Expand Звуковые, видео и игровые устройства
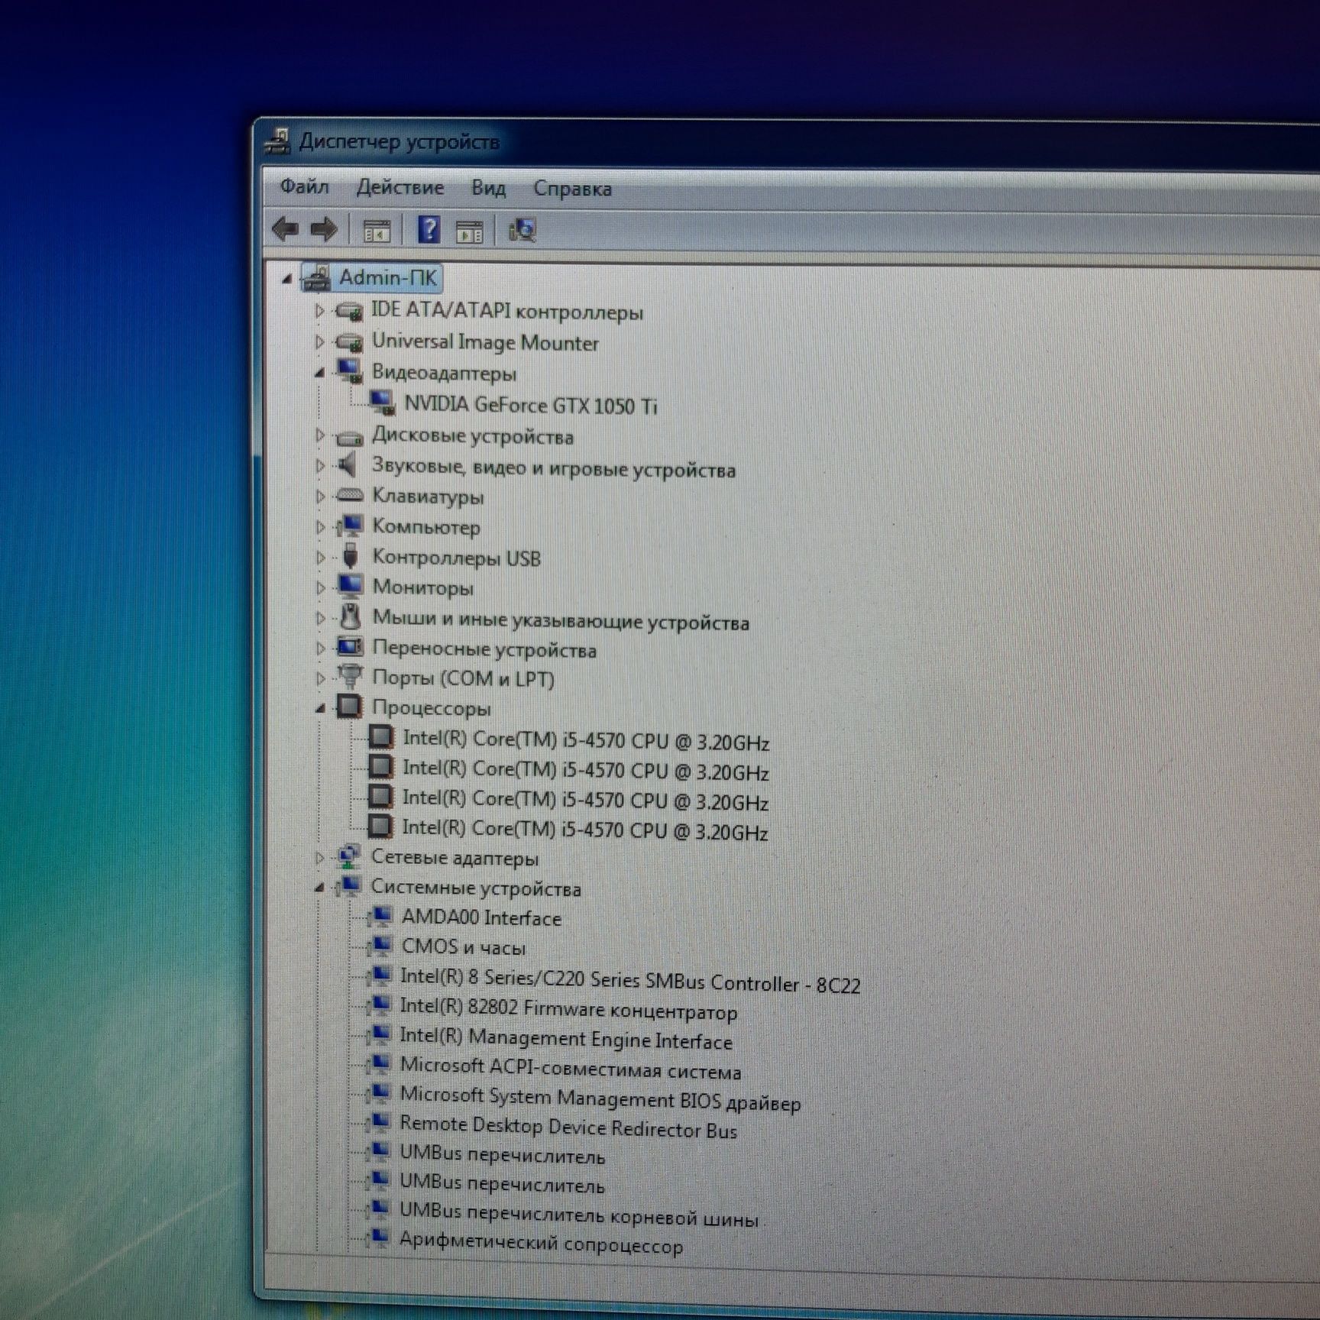This screenshot has width=1320, height=1320. point(320,465)
